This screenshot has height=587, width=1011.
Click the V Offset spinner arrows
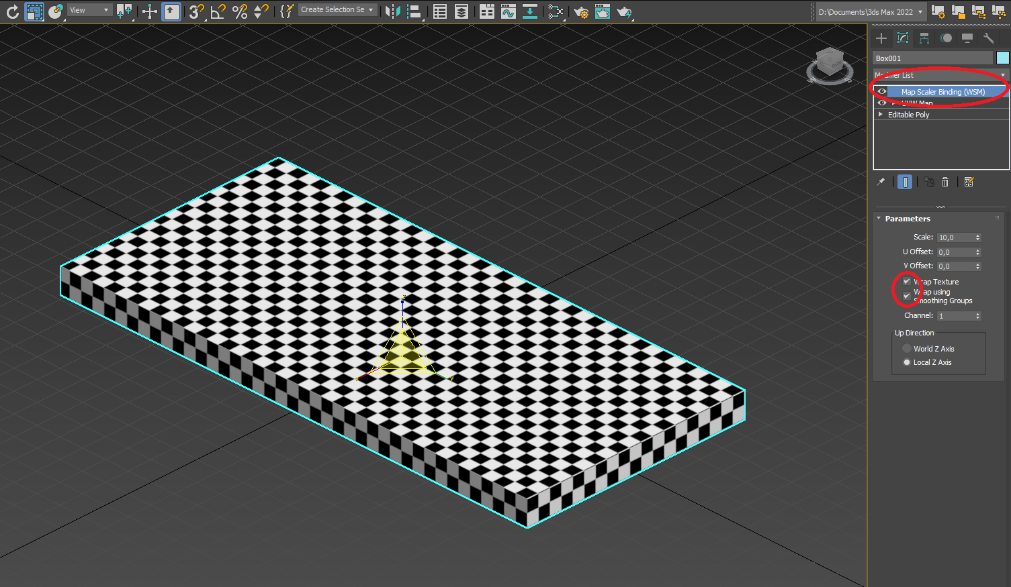click(977, 266)
